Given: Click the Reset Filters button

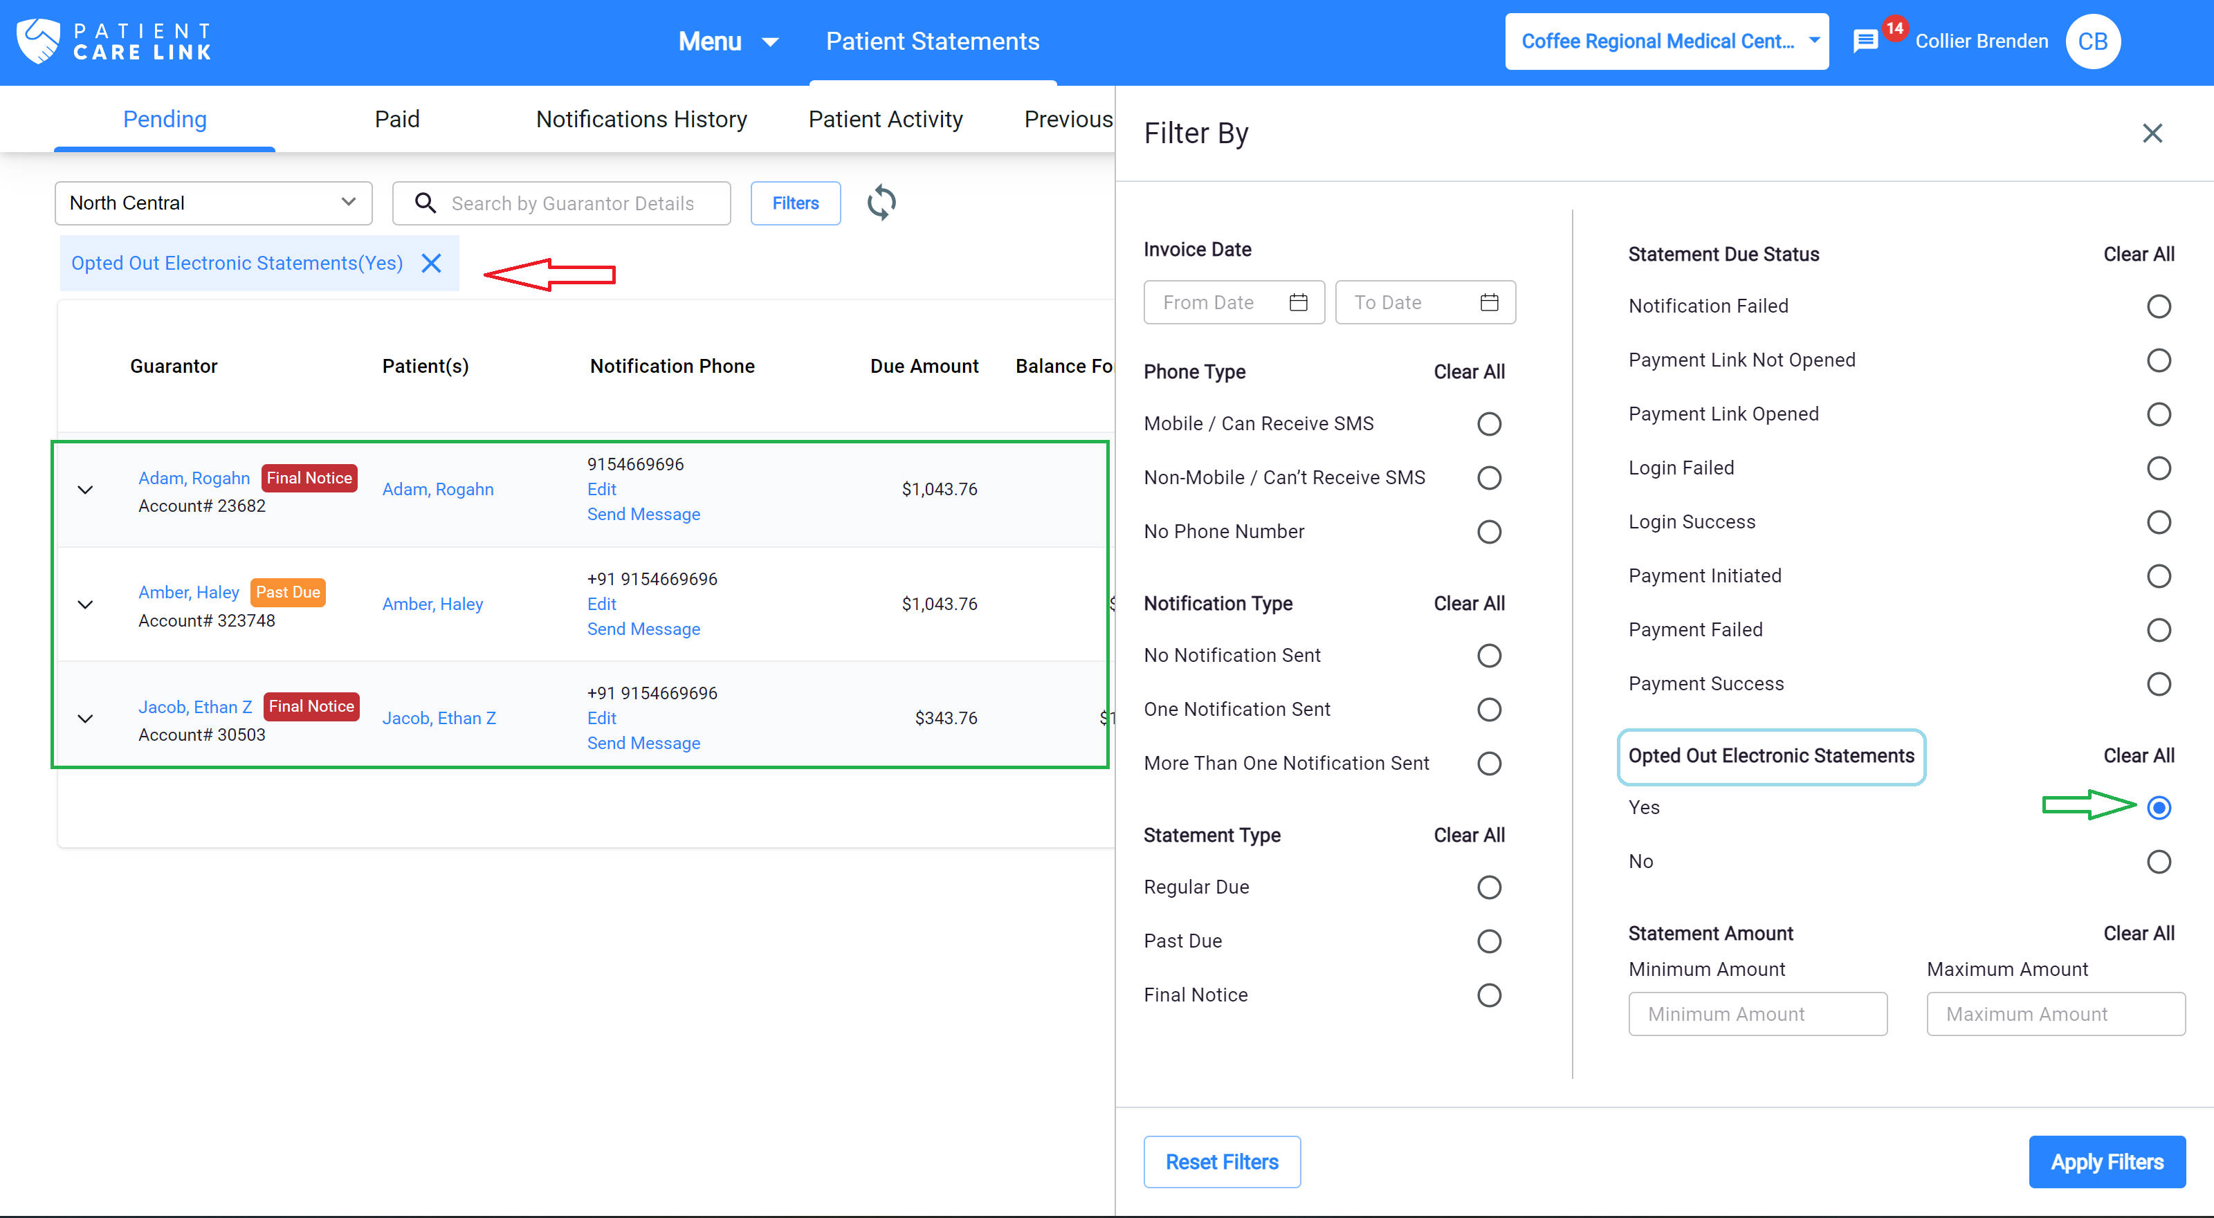Looking at the screenshot, I should pyautogui.click(x=1221, y=1162).
